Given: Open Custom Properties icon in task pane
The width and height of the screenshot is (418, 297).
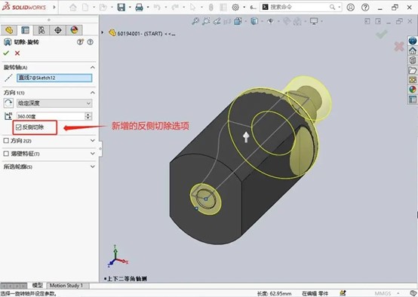Looking at the screenshot, I should tap(413, 100).
